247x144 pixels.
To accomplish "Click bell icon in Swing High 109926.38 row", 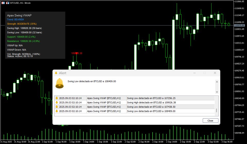I will [57, 102].
